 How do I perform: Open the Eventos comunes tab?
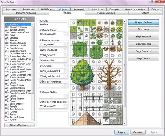[x=106, y=13]
